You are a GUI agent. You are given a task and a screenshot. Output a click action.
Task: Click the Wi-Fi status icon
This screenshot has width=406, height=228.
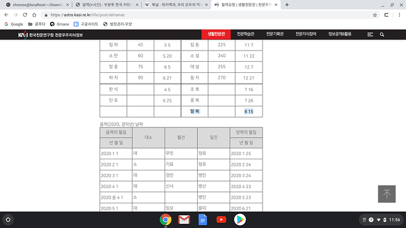378,220
